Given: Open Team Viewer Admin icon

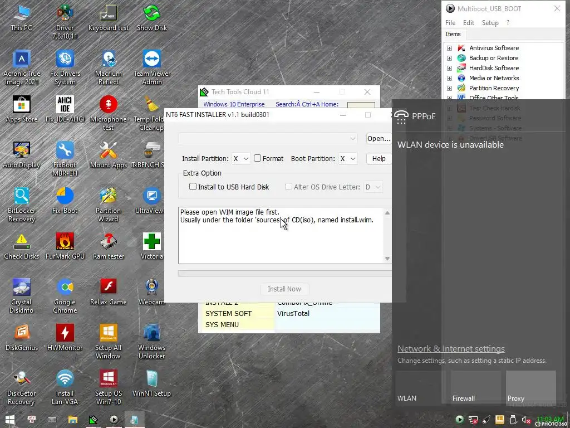Looking at the screenshot, I should click(x=151, y=67).
